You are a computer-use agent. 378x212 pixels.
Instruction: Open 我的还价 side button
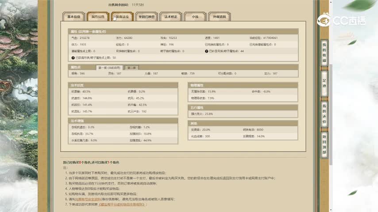324,114
